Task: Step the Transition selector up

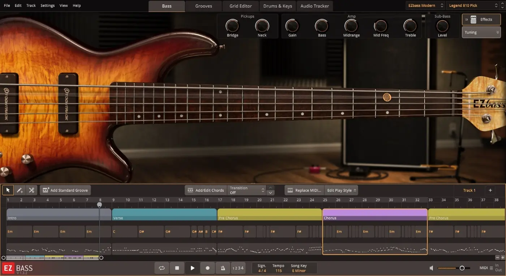Action: 270,187
